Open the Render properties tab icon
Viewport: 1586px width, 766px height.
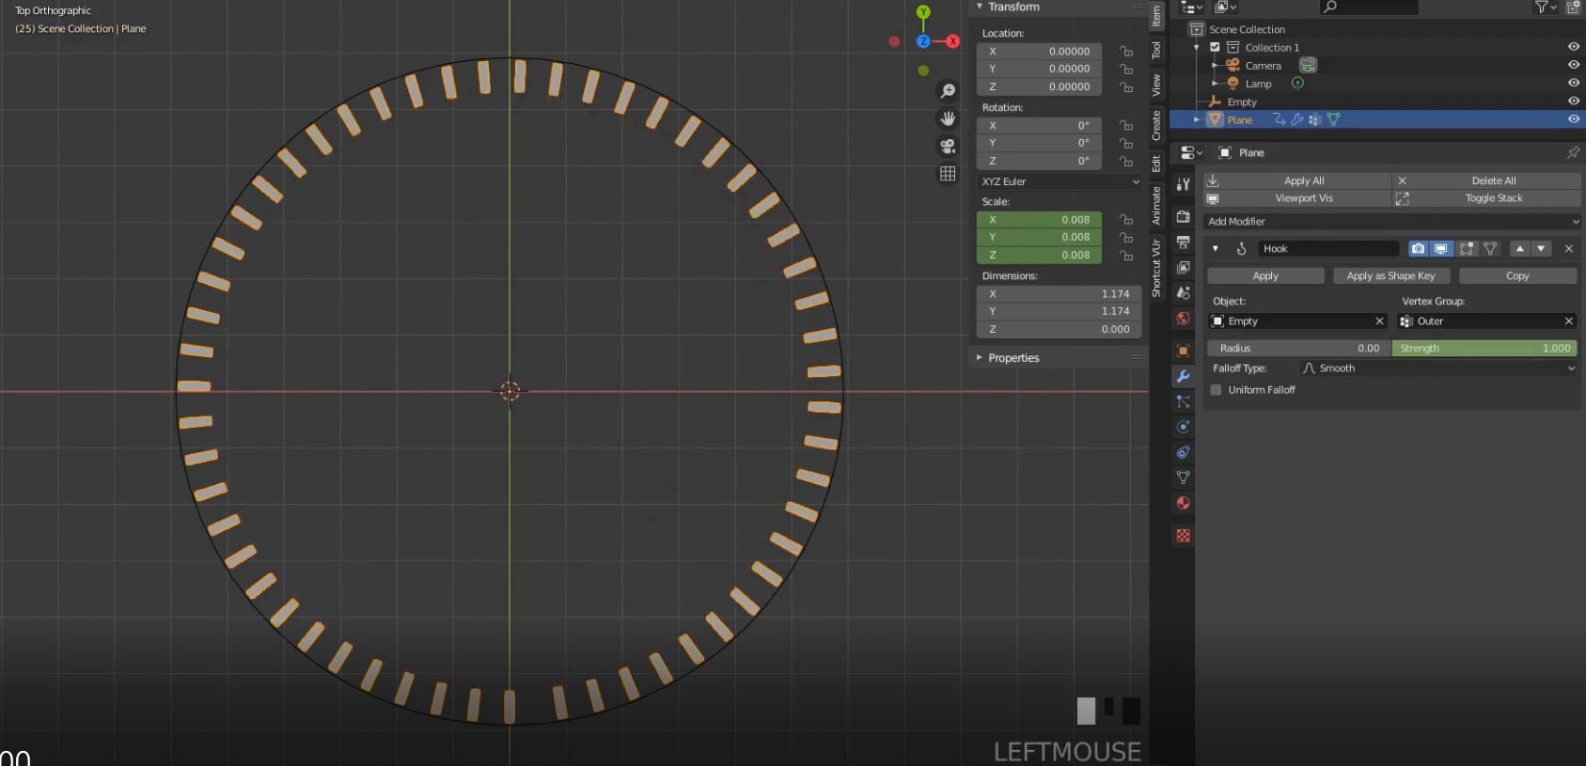tap(1184, 217)
